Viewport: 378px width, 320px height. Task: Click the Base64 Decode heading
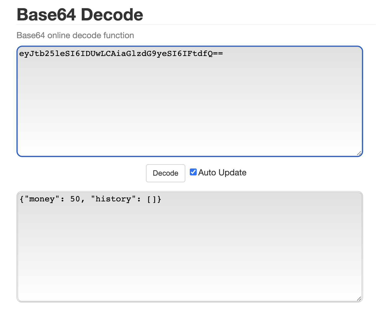(x=80, y=14)
